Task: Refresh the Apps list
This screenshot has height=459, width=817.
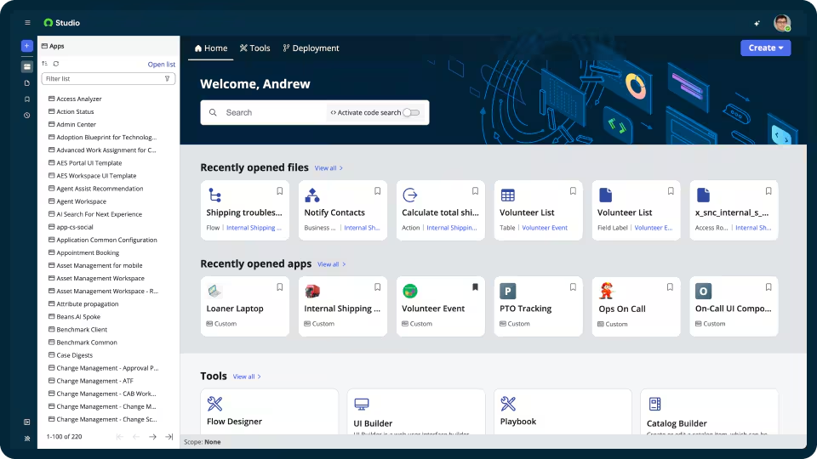Action: click(x=56, y=64)
